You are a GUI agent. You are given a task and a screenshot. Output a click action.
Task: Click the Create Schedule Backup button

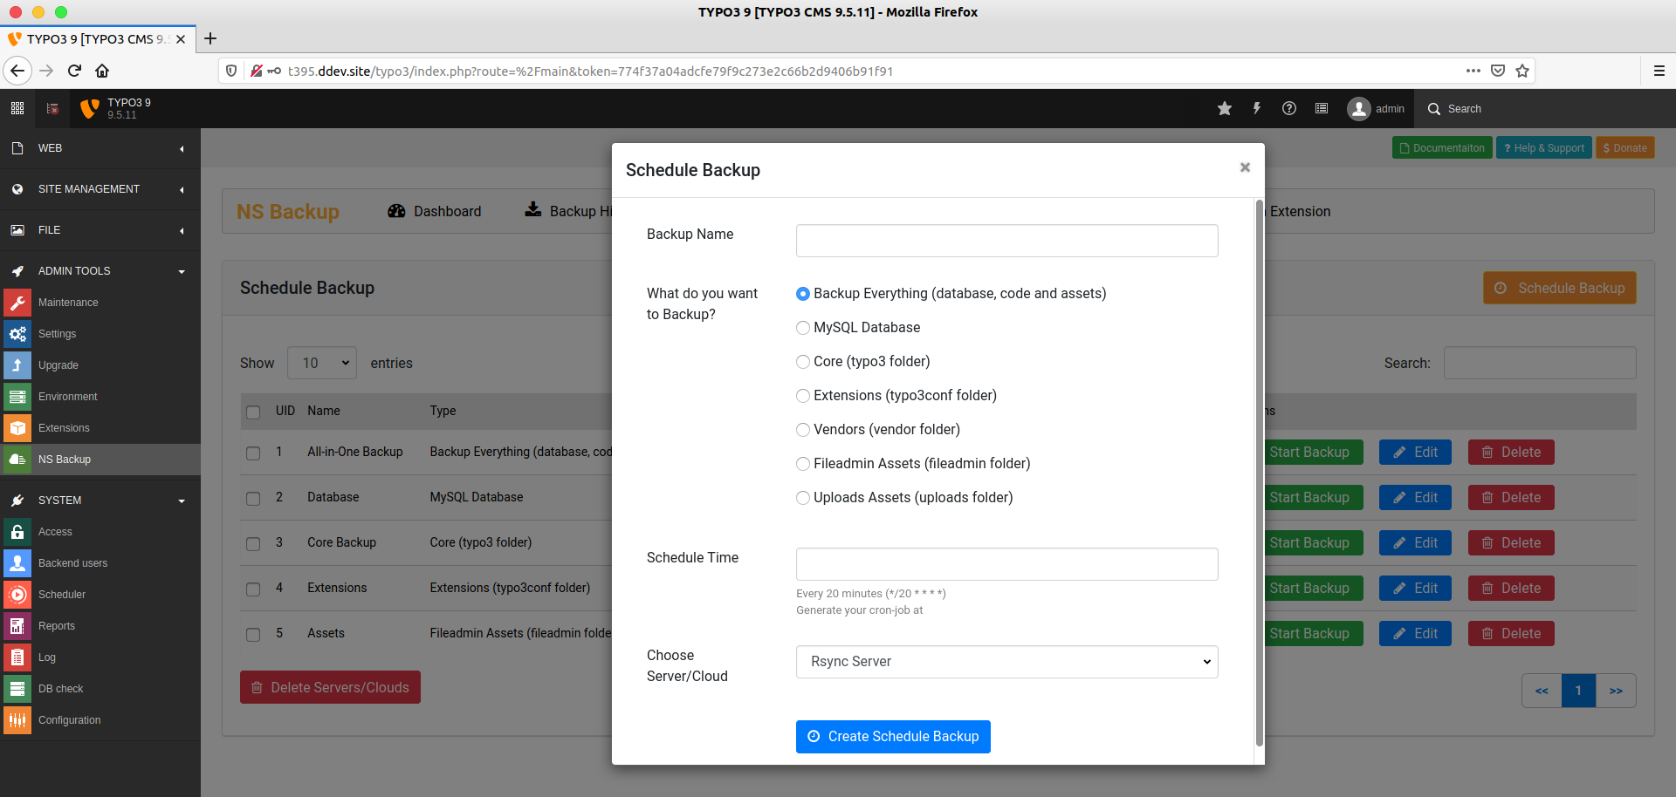point(893,737)
